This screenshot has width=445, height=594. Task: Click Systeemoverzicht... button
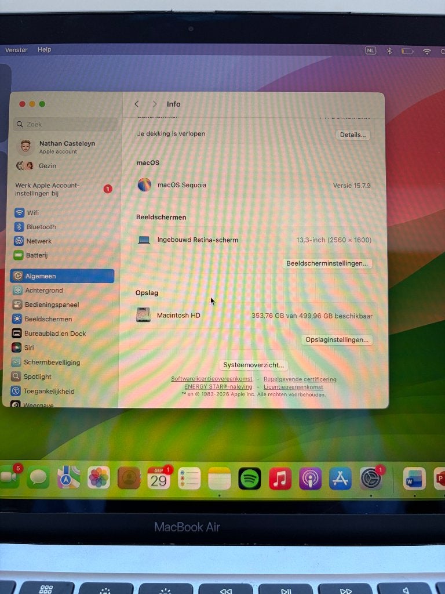(x=254, y=365)
